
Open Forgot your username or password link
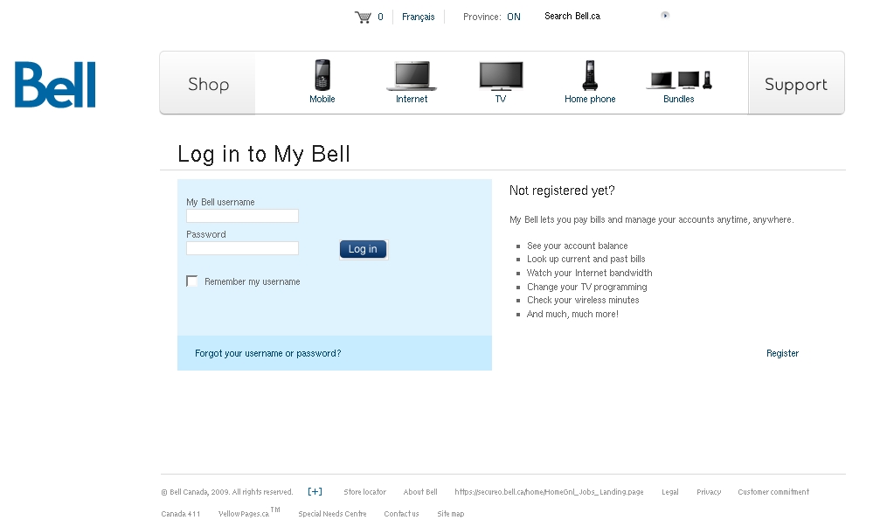[267, 353]
